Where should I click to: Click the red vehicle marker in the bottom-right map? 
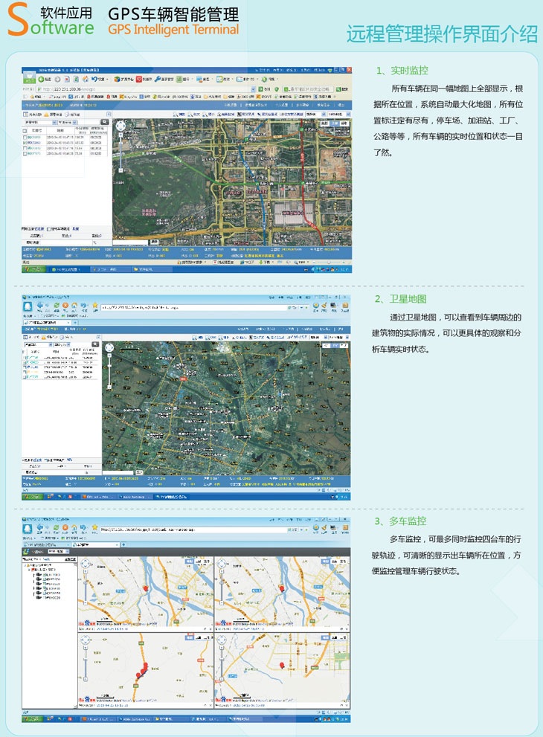280,663
